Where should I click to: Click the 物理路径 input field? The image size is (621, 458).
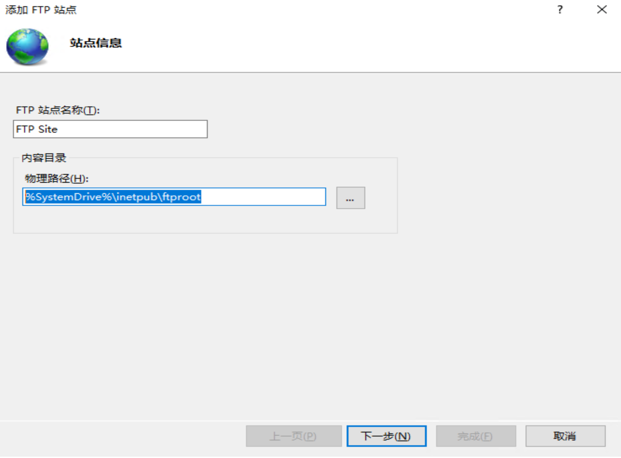174,197
